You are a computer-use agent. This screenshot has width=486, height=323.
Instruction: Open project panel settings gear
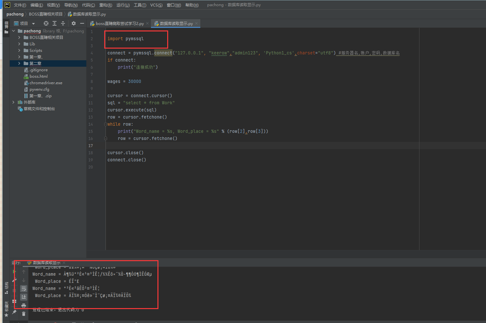coord(74,23)
